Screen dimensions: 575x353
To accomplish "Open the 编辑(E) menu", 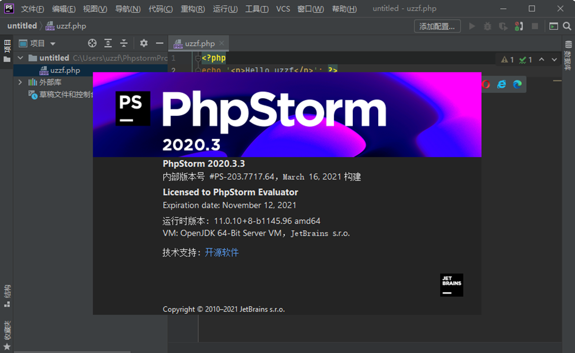I will 64,9.
